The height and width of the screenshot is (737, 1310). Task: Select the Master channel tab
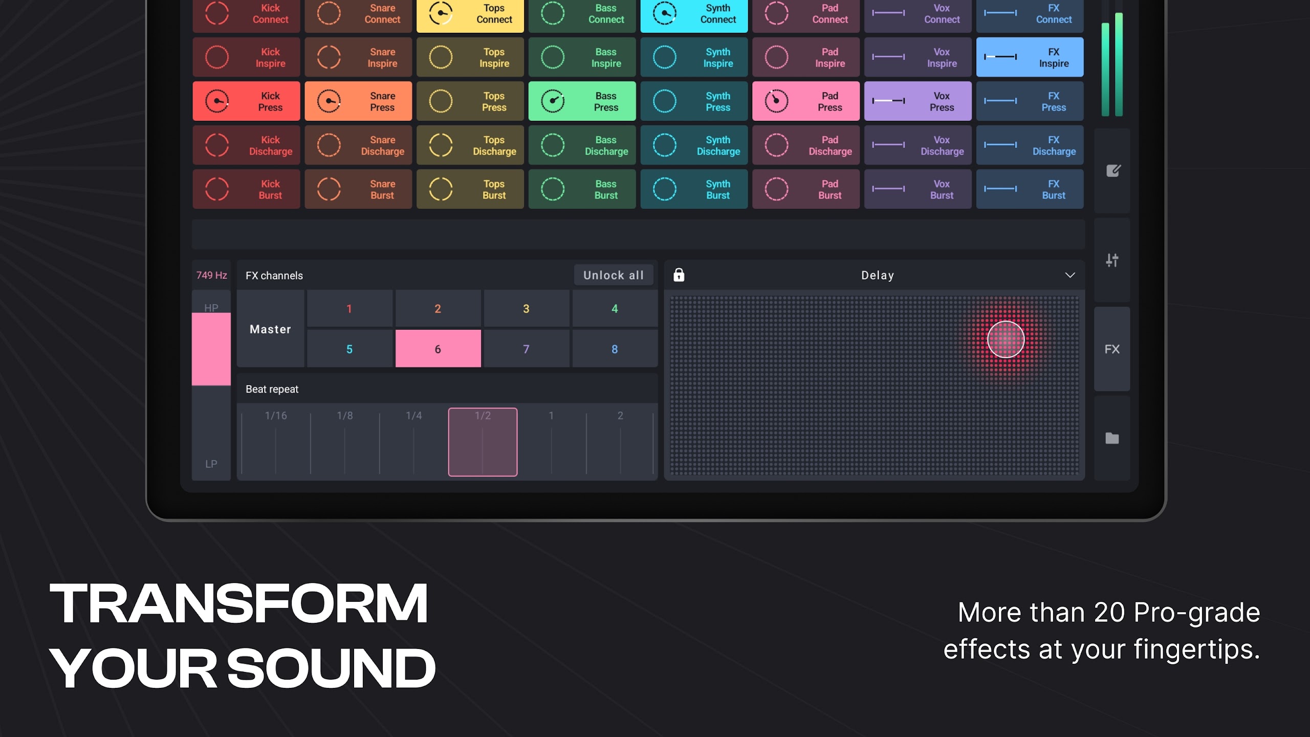coord(270,329)
